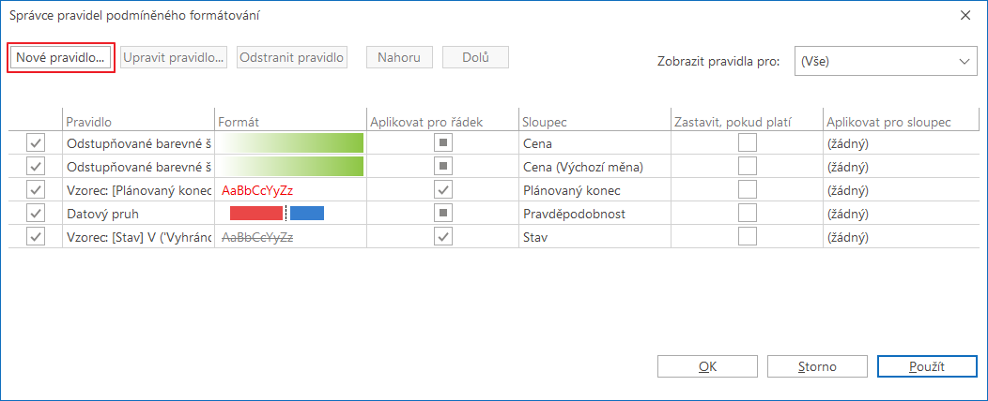Select the red AaBbCcYyZz format preview
Viewport: 988px width, 401px height.
pyautogui.click(x=257, y=190)
